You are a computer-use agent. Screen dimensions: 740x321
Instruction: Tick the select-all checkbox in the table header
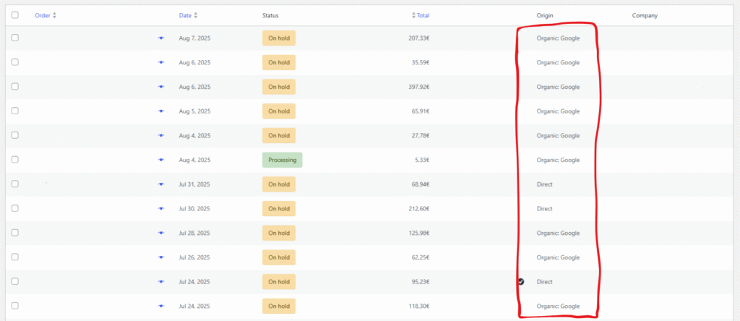[x=15, y=15]
